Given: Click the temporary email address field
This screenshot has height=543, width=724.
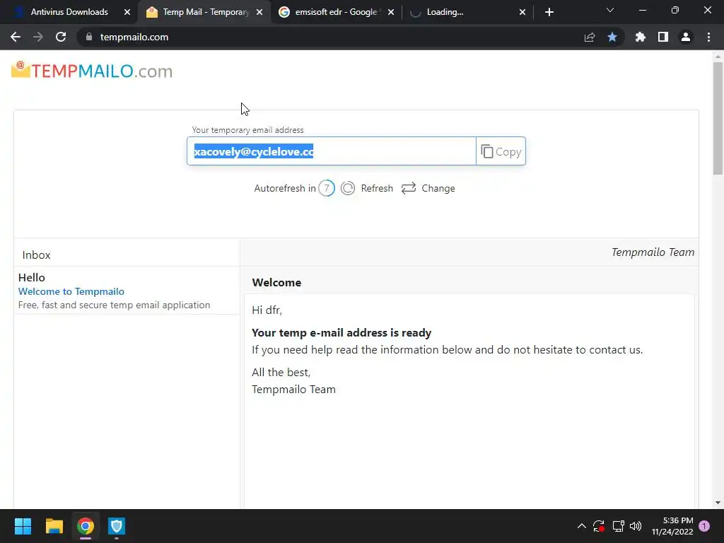Looking at the screenshot, I should [x=331, y=151].
